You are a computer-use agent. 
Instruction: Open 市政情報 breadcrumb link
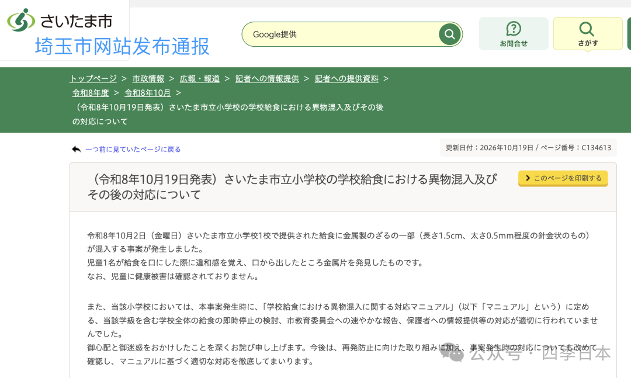click(148, 78)
